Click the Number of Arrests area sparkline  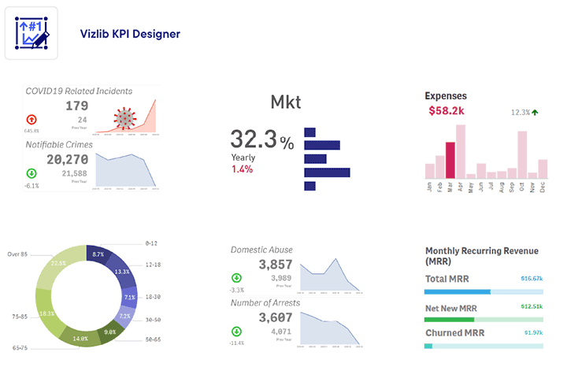coord(330,328)
